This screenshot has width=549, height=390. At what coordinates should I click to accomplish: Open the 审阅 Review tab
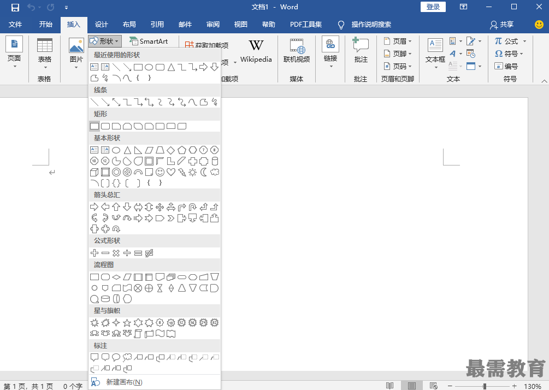coord(213,24)
